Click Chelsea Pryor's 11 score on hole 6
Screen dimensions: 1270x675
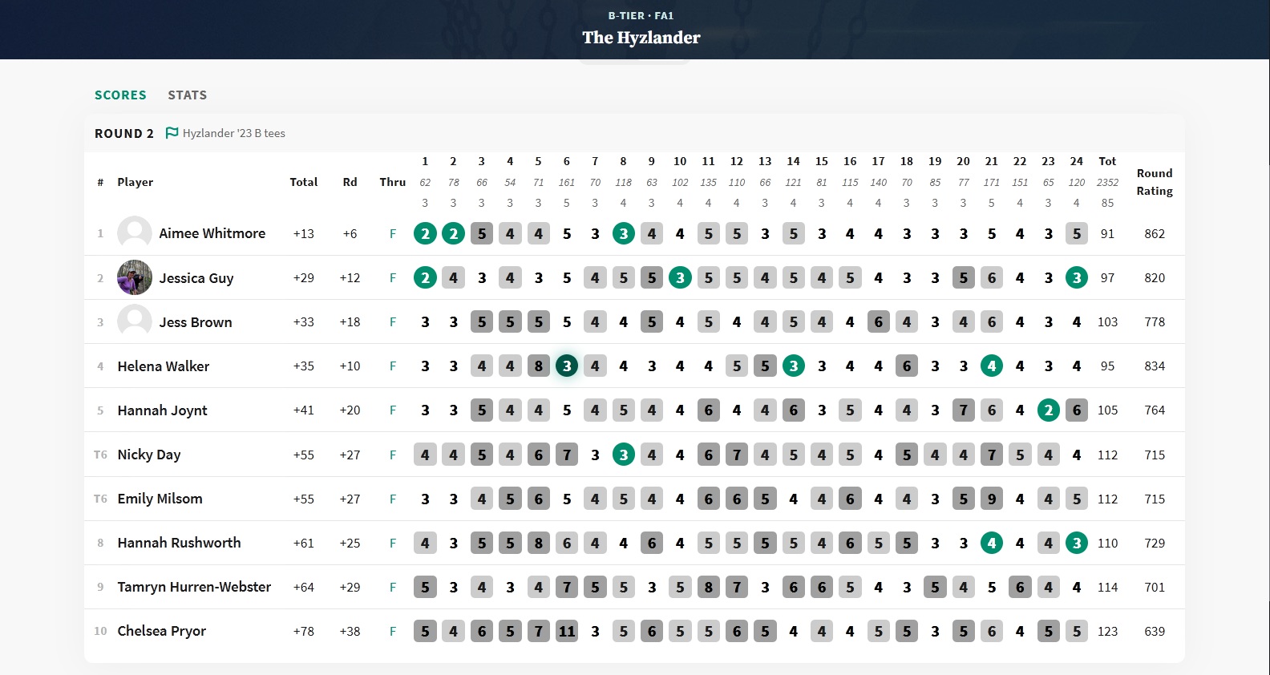pos(567,631)
